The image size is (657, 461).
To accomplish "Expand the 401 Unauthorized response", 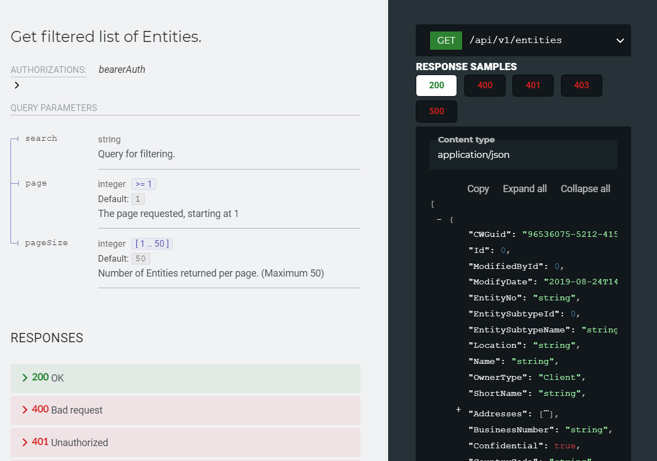I will click(x=185, y=442).
